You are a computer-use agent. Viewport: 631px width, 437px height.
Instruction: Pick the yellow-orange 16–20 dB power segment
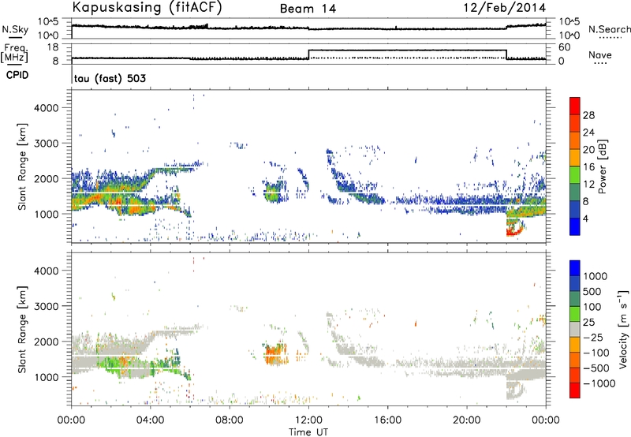point(575,158)
